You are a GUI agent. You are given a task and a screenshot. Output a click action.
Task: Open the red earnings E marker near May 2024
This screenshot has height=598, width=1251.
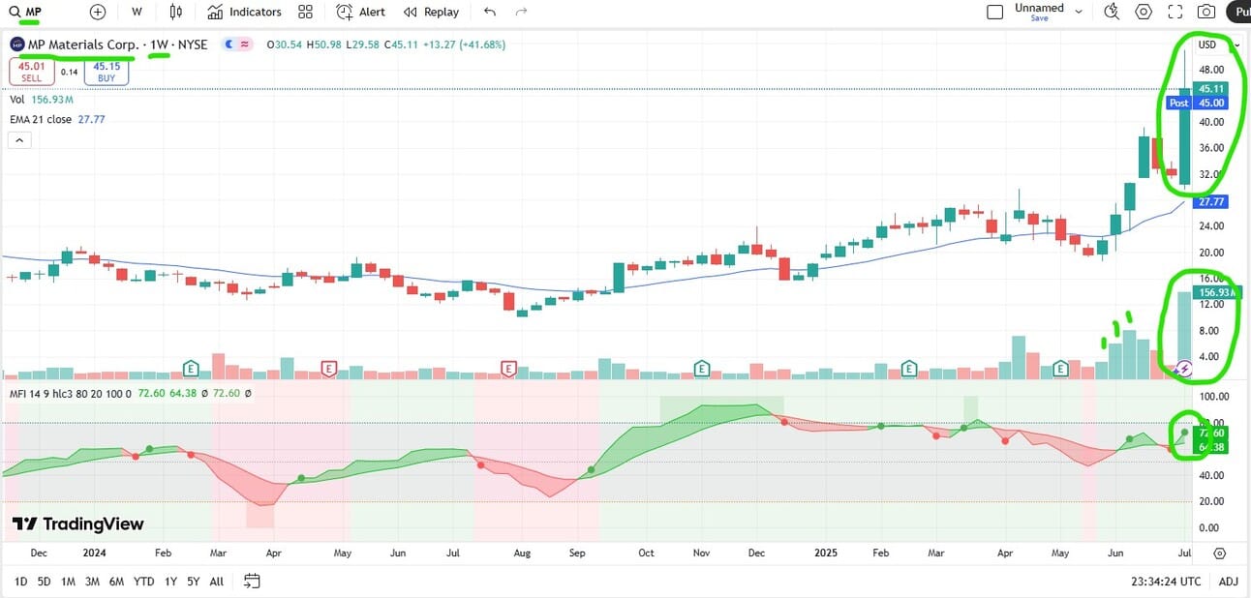point(329,368)
